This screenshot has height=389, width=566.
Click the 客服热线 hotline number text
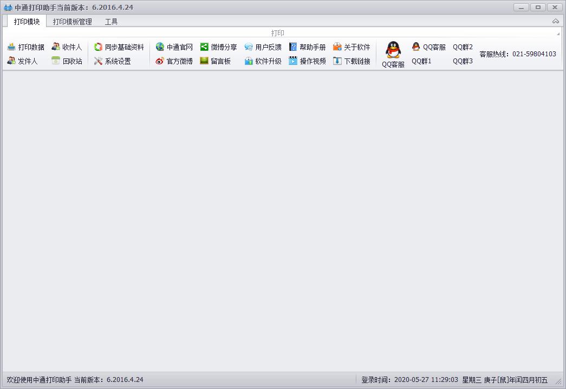click(518, 54)
